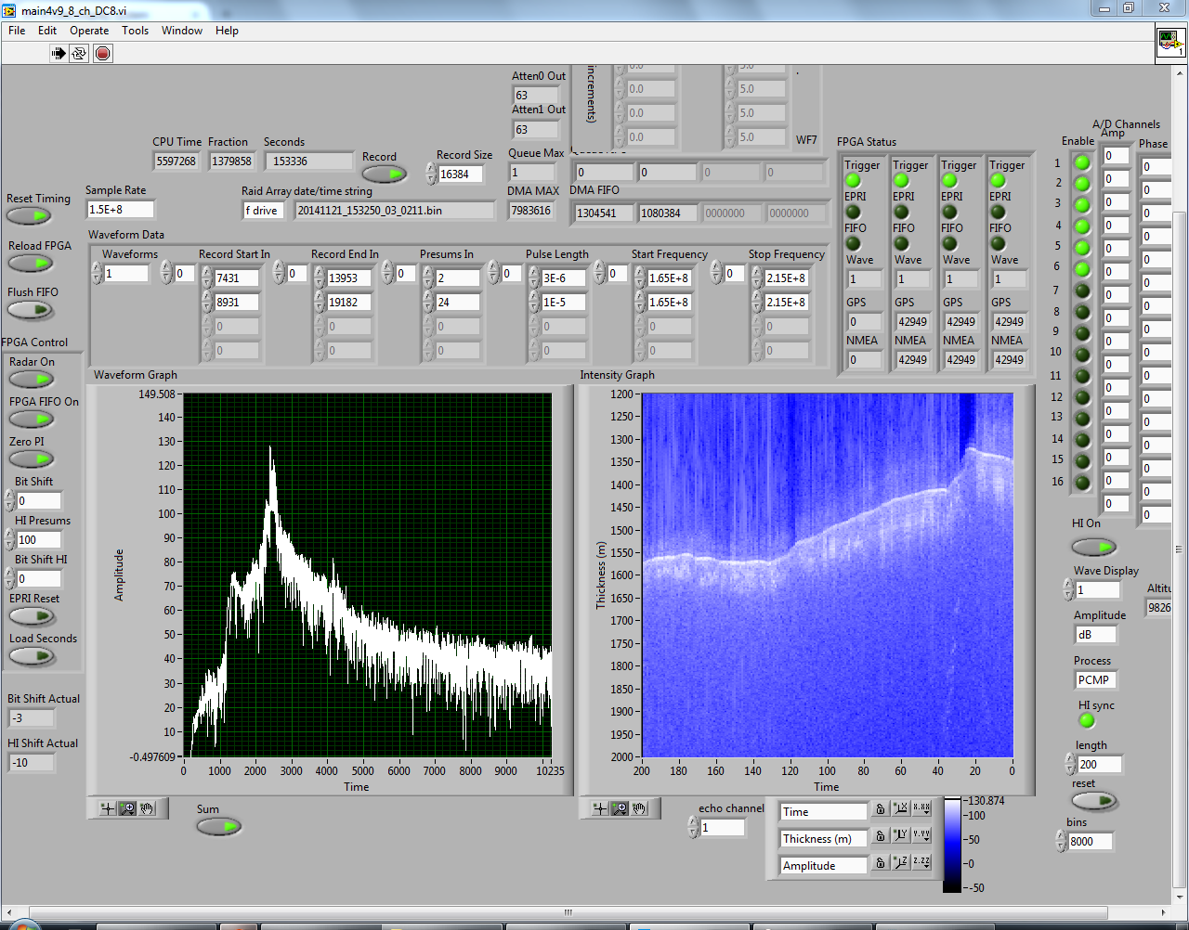Toggle the Record switch

(x=384, y=174)
